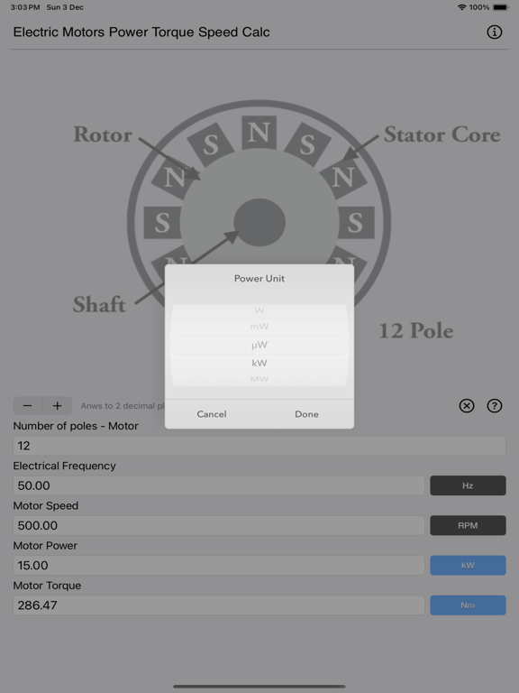Edit the Motor Torque 286.47 field
This screenshot has height=693, width=519.
pyautogui.click(x=219, y=605)
